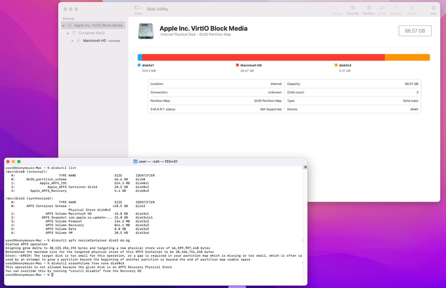Click the Apple_APFS_Recovery row in Terminal
This screenshot has width=446, height=288.
[x=80, y=191]
